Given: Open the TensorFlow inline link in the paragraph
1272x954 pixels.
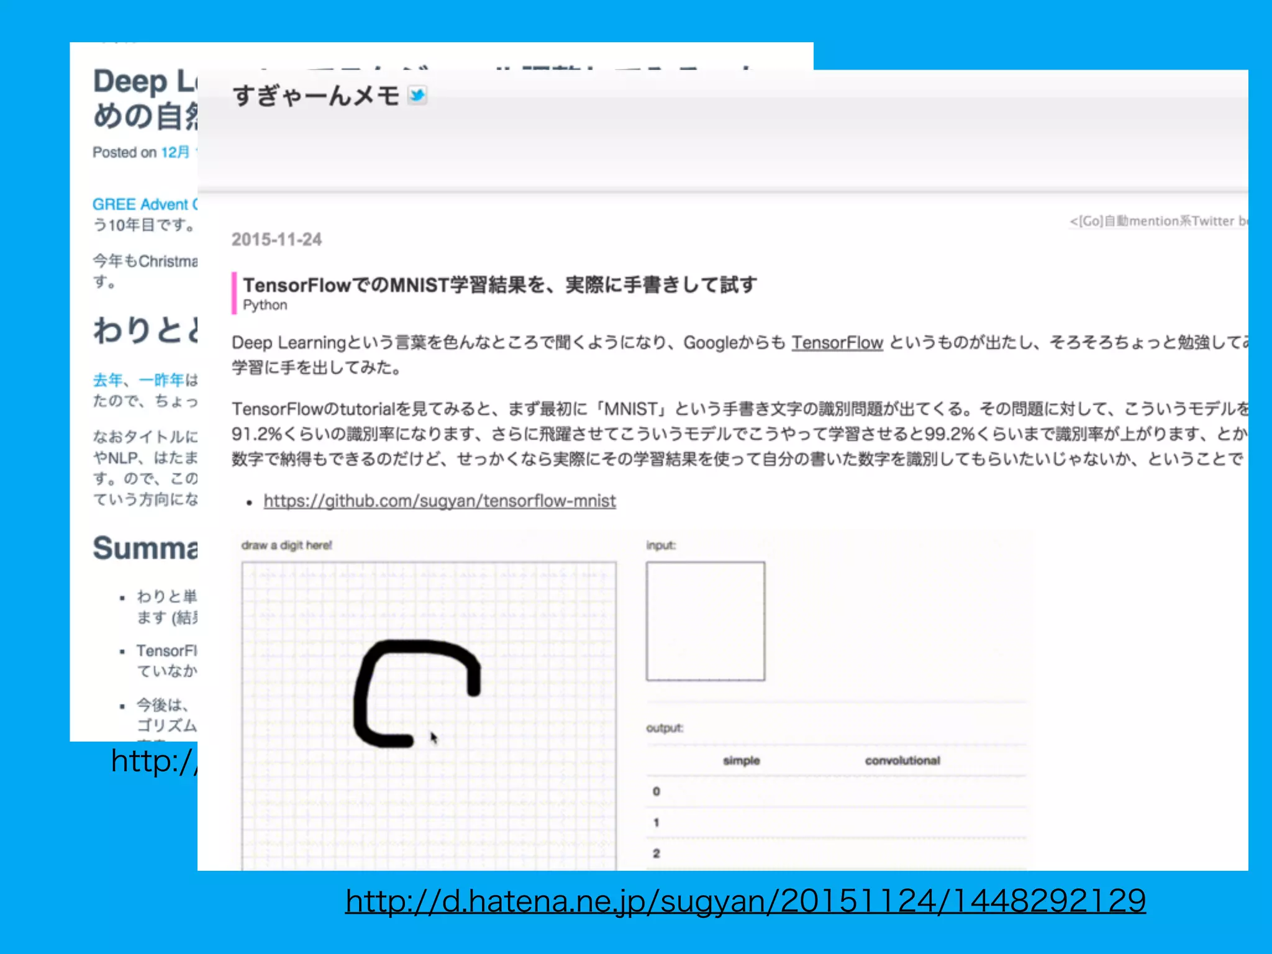Looking at the screenshot, I should [x=837, y=343].
